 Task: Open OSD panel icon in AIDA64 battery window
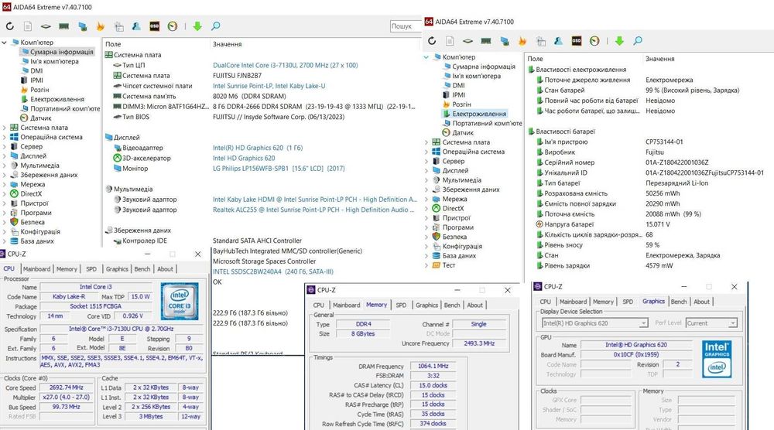coord(577,41)
